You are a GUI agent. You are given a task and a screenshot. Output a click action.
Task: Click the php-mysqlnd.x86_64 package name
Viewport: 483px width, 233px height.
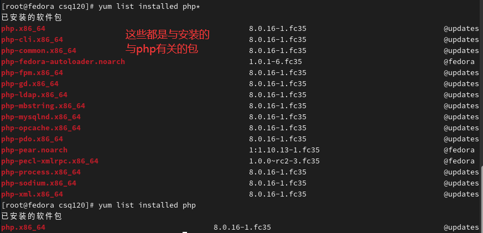(x=41, y=117)
